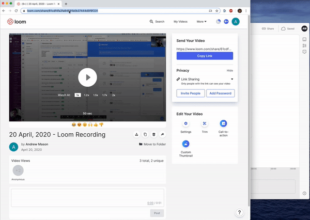Click the video title text
This screenshot has width=310, height=220.
pos(57,135)
